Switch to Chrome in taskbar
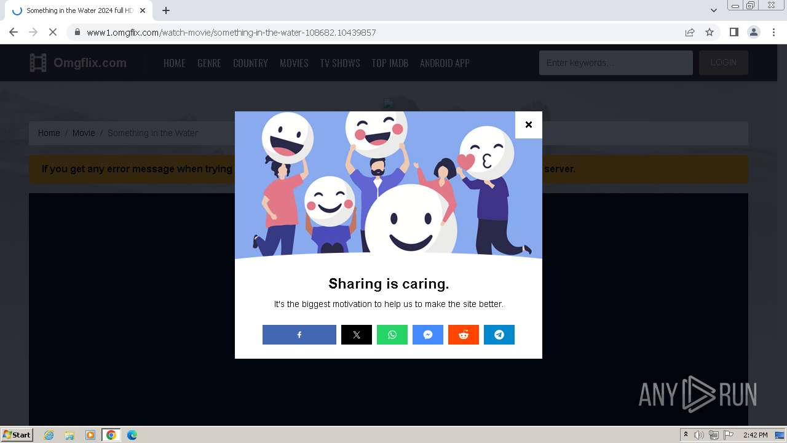 click(111, 435)
